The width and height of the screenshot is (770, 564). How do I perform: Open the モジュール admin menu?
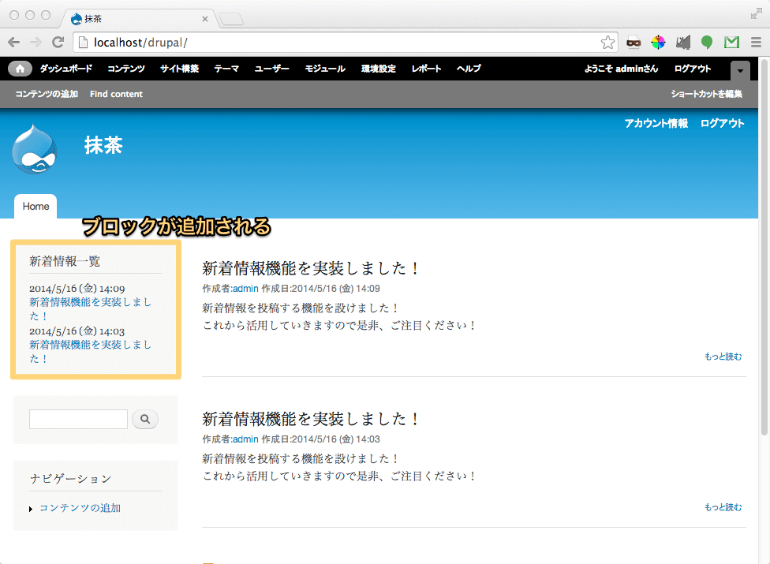click(325, 69)
